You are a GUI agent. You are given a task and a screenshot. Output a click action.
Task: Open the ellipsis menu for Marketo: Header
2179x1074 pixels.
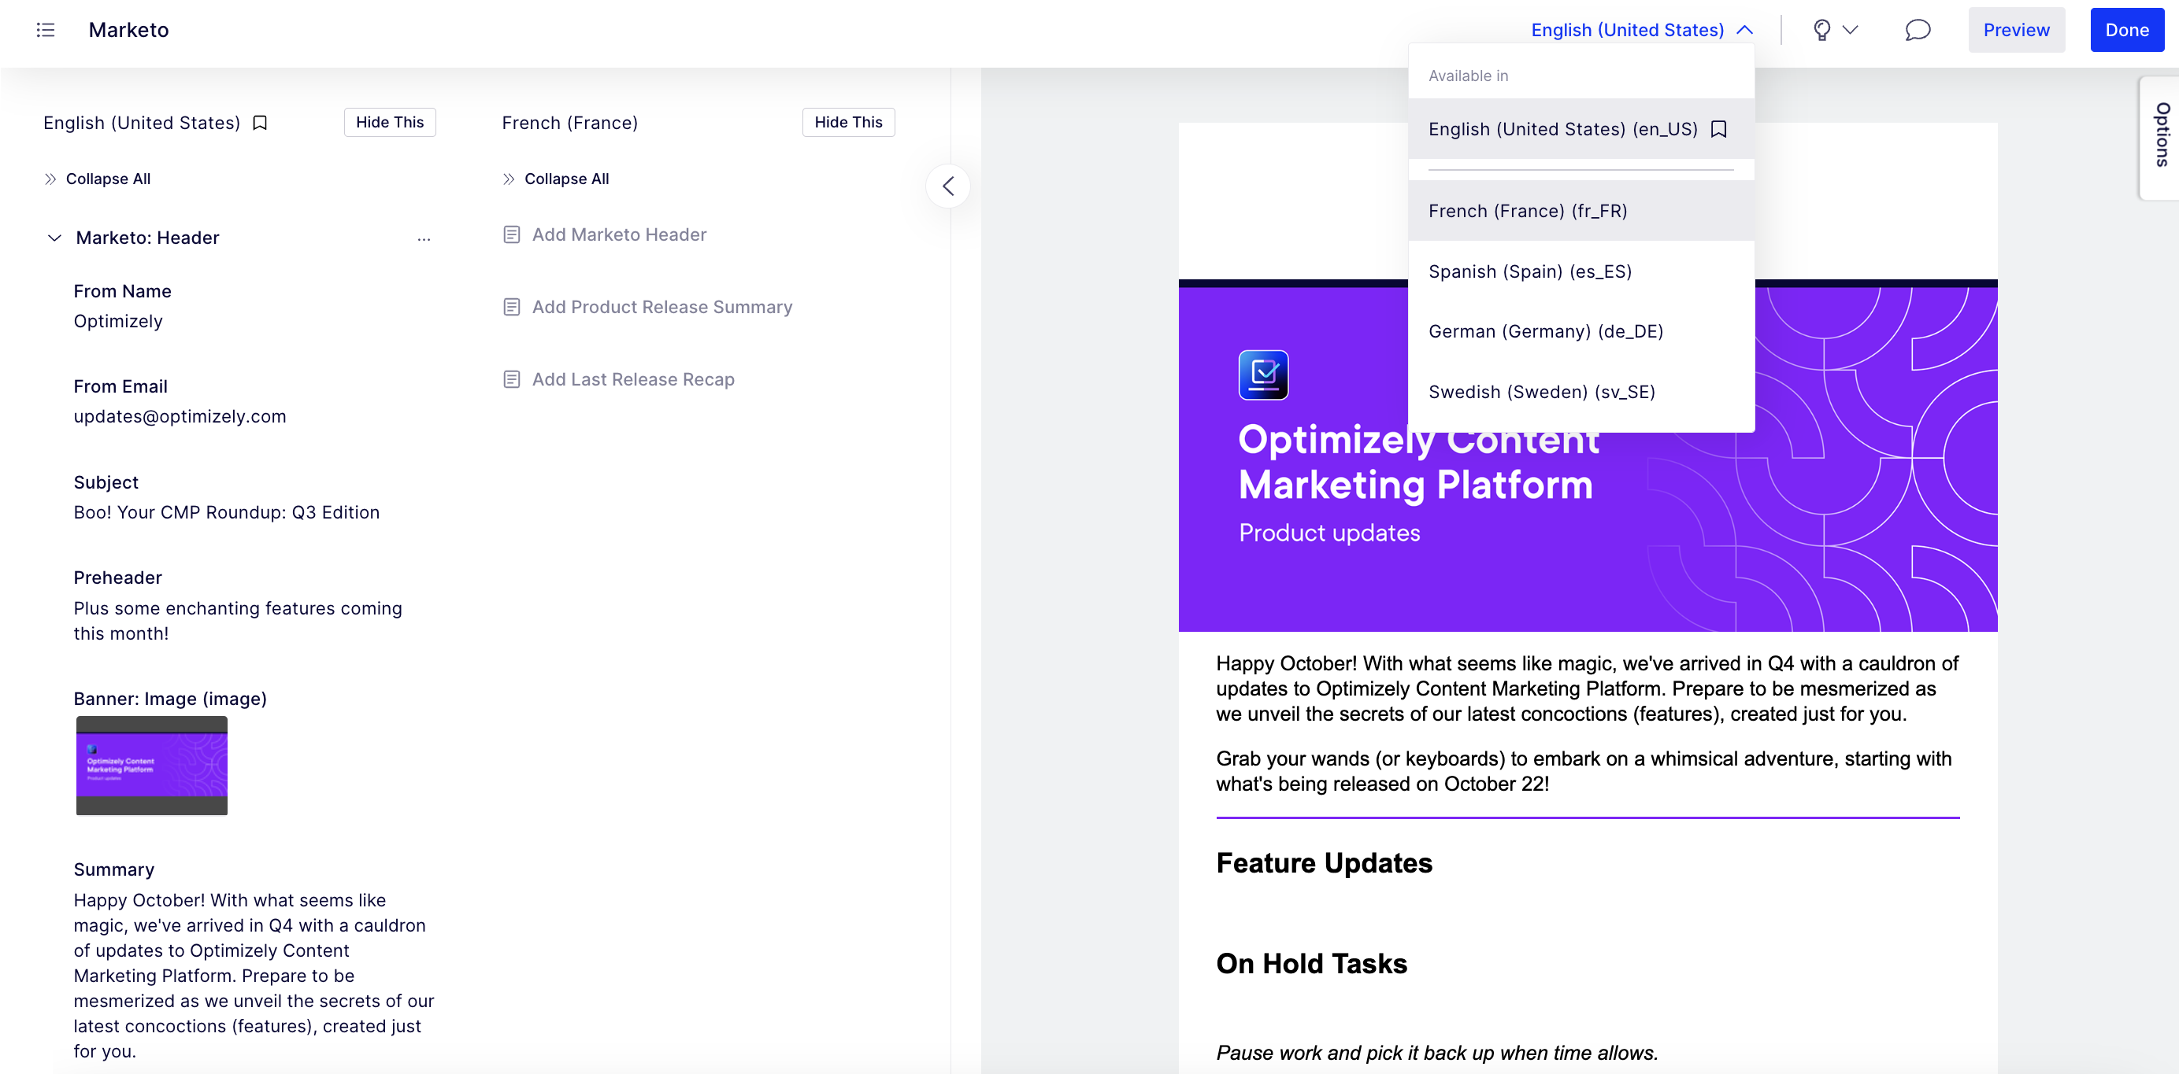[424, 239]
